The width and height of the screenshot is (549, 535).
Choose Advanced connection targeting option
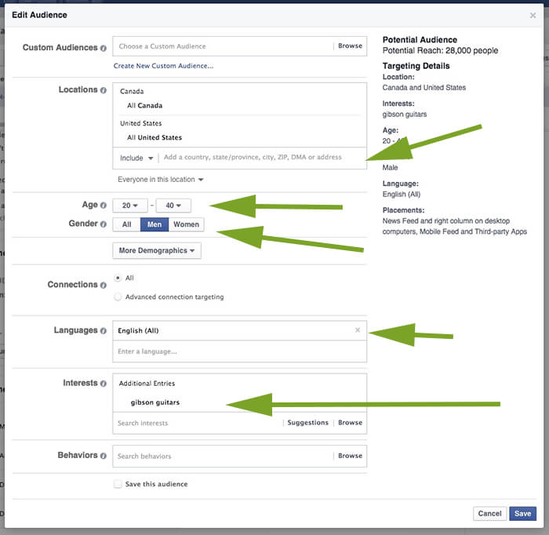point(118,297)
